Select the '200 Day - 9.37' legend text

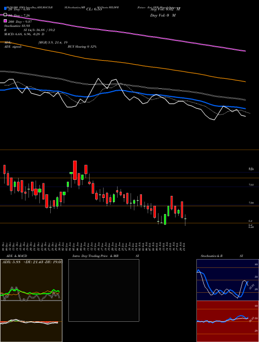coord(20,22)
